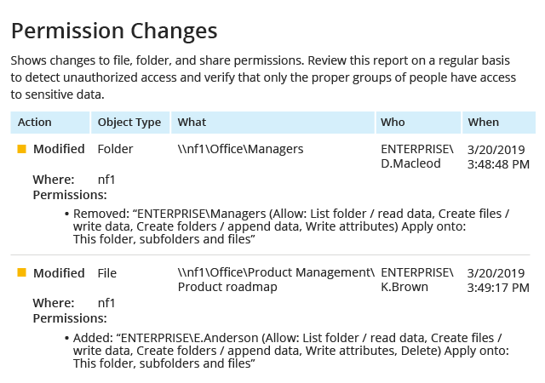
Task: Click the ENTERPRISE\D.Macleod user entry
Action: pyautogui.click(x=417, y=157)
